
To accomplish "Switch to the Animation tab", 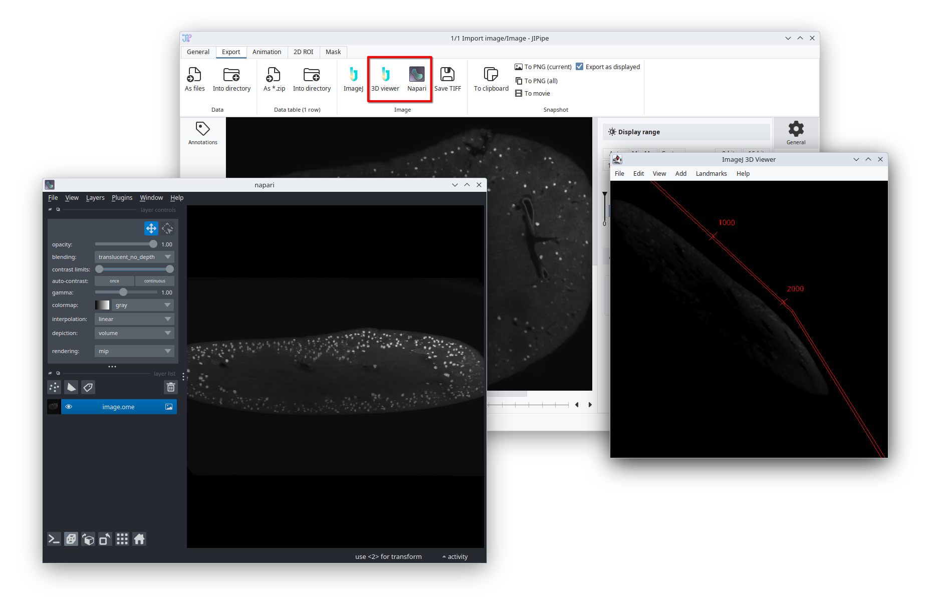I will [267, 52].
